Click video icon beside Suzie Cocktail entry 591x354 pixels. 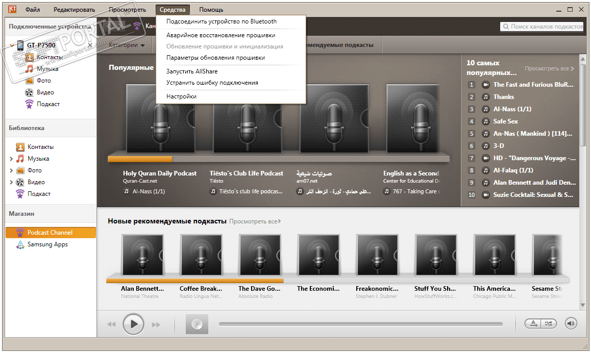(486, 195)
